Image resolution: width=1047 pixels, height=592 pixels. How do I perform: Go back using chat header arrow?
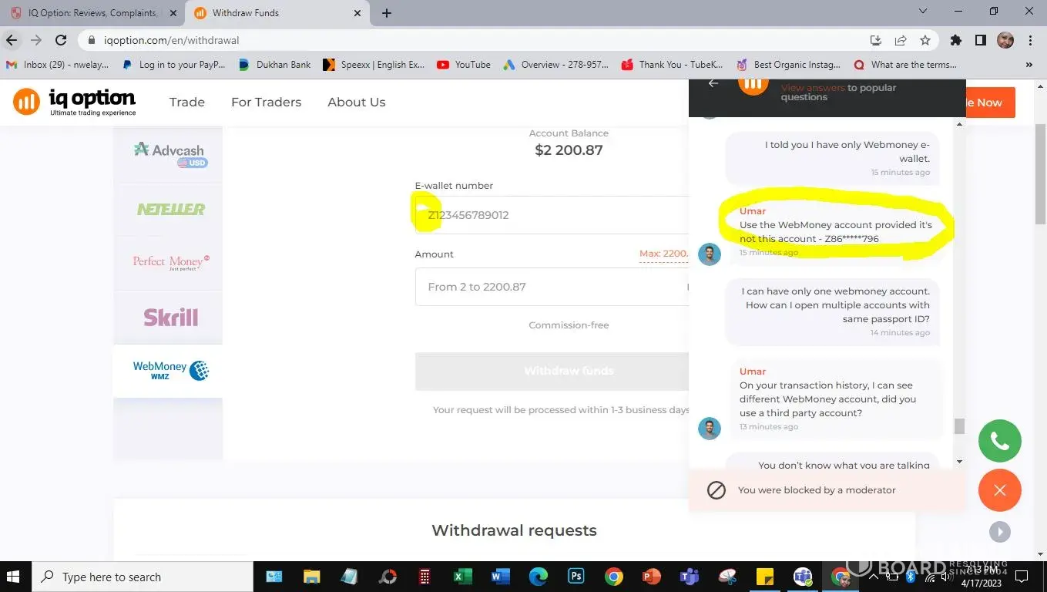(713, 83)
